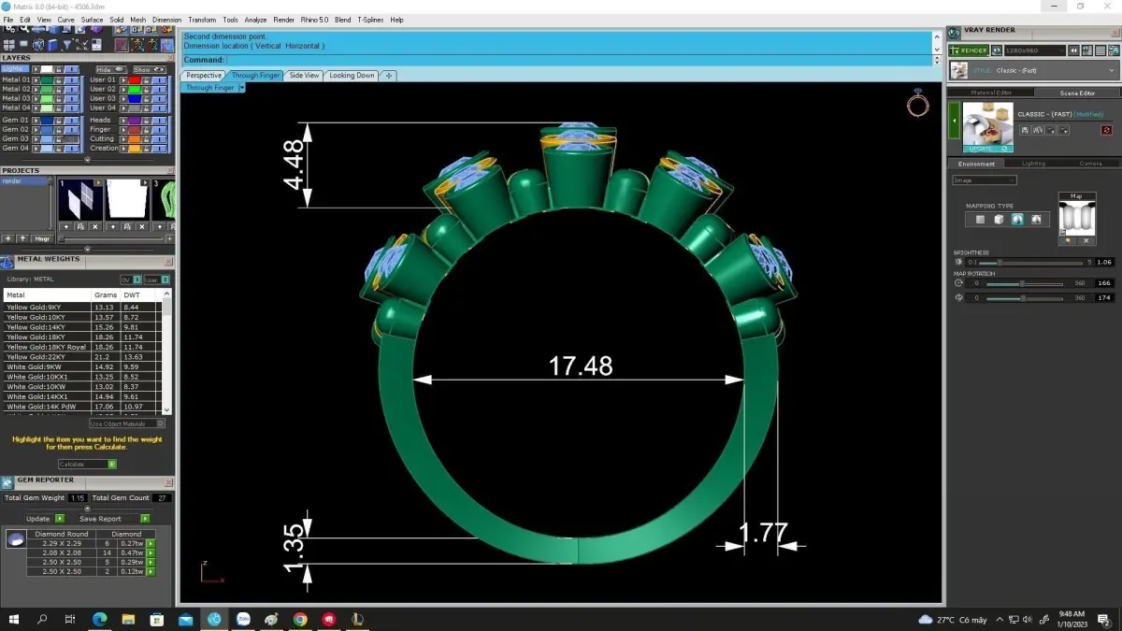Close the Gem Reporter panel

coord(170,480)
